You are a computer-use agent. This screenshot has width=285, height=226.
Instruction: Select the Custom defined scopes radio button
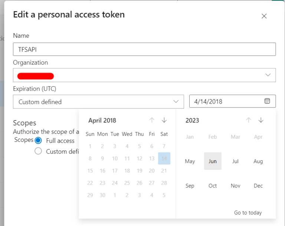[38, 151]
